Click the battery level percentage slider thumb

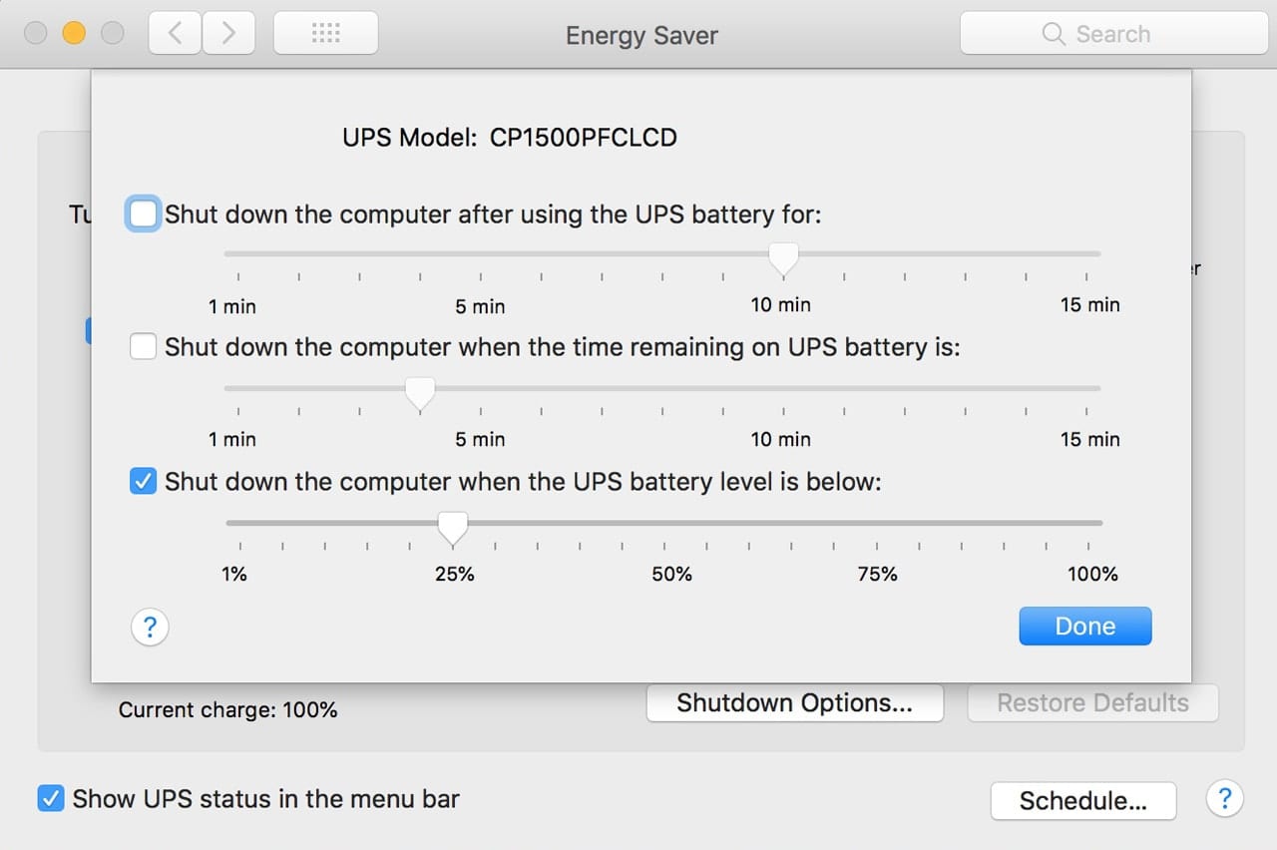click(453, 527)
